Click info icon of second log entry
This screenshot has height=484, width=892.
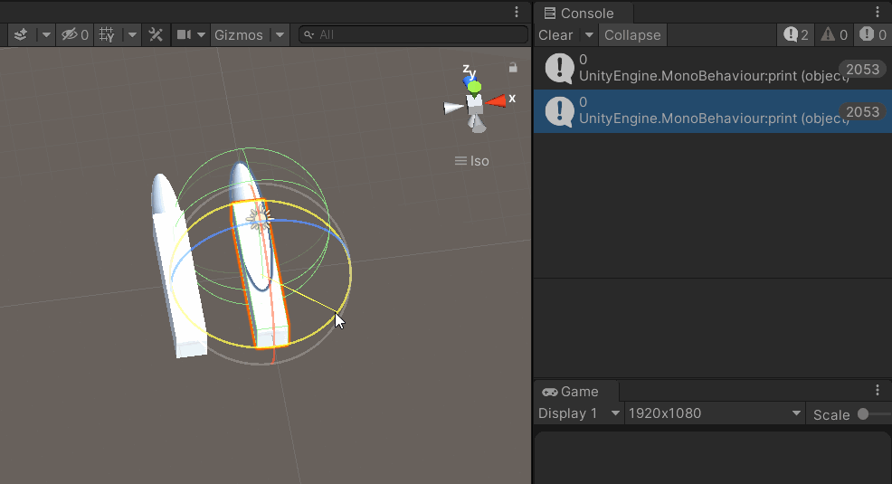tap(559, 111)
